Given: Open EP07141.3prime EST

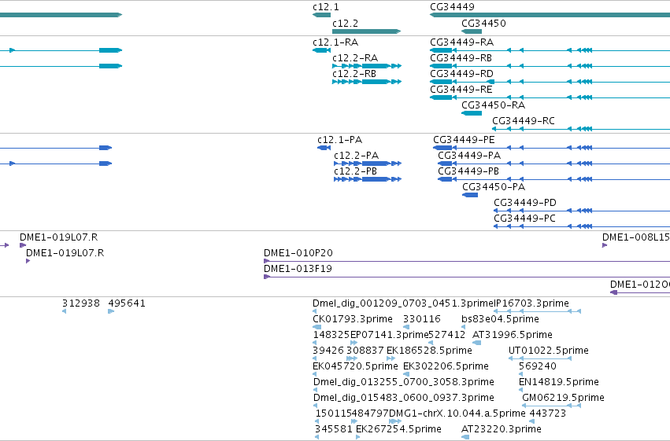Looking at the screenshot, I should click(x=389, y=335).
